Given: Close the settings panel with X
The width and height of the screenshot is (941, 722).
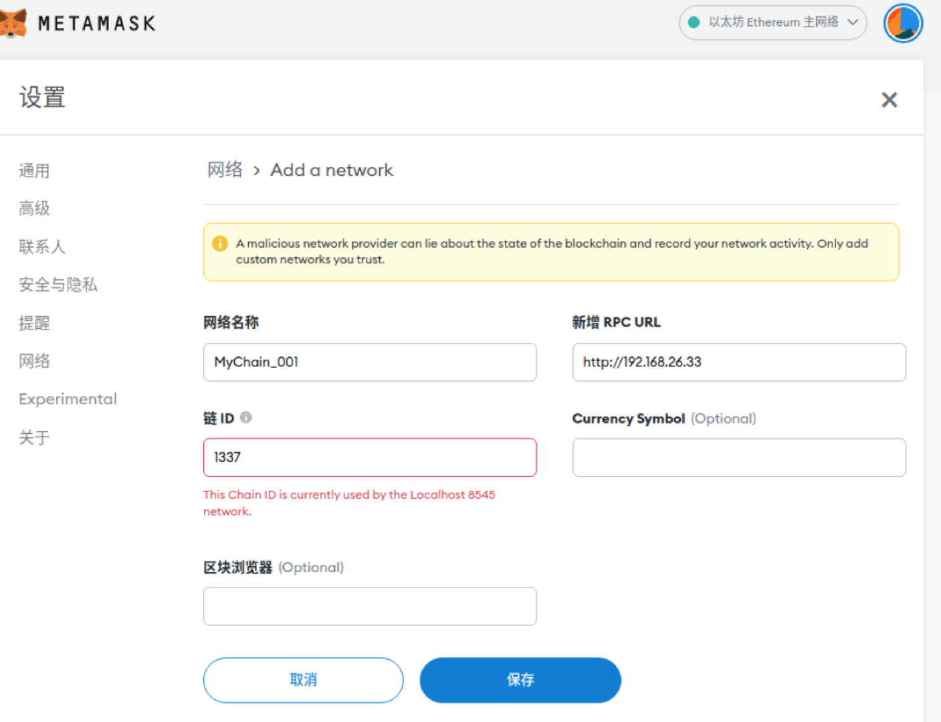Looking at the screenshot, I should [x=889, y=100].
